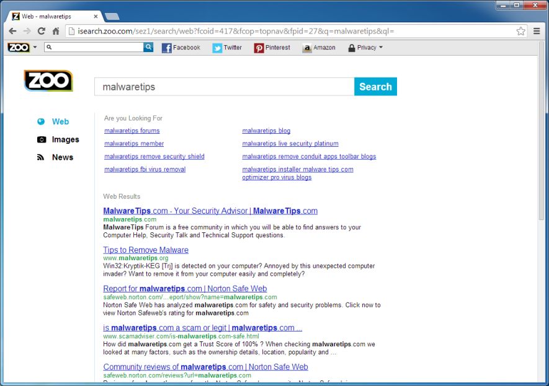Screen dimensions: 549x386
Task: Open 'is malwaretips.com a scam or legit' result
Action: [202, 328]
